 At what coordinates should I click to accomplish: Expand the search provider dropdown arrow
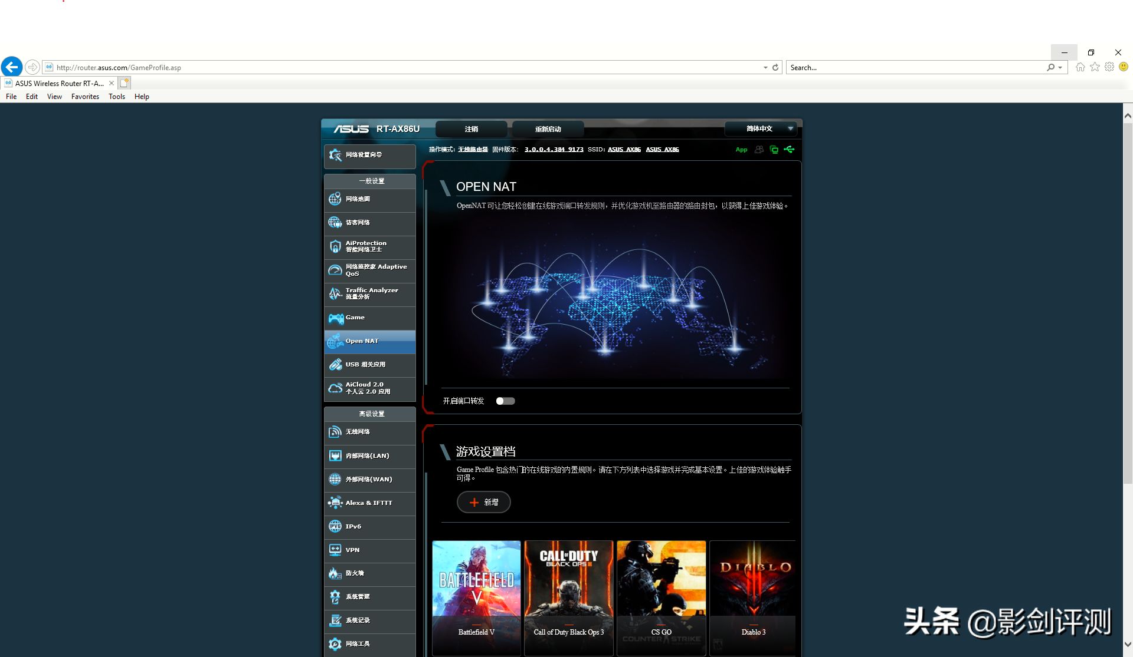(x=1060, y=68)
